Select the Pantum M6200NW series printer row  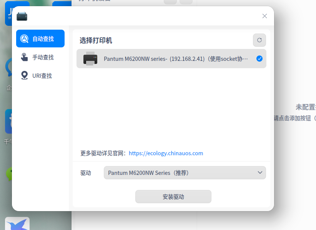[x=171, y=59]
